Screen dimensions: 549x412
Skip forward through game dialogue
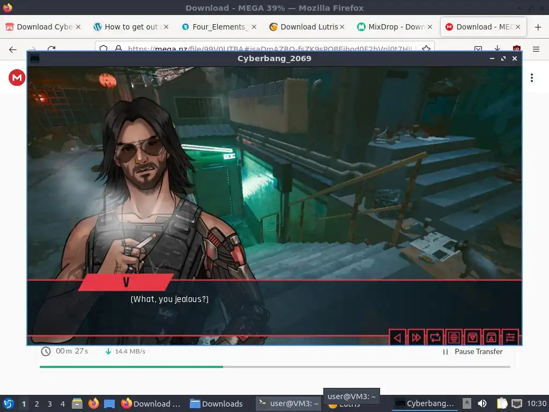coord(416,337)
